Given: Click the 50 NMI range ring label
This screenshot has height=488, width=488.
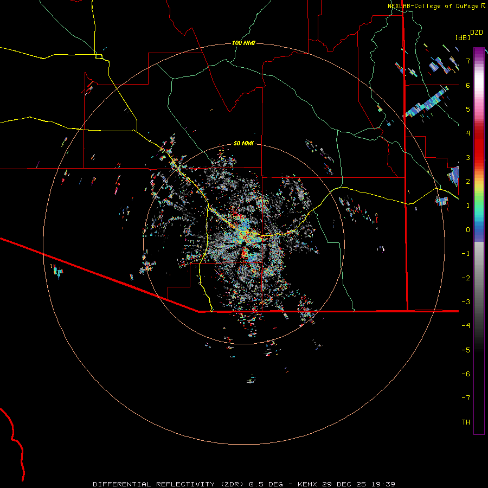Looking at the screenshot, I should [x=243, y=143].
